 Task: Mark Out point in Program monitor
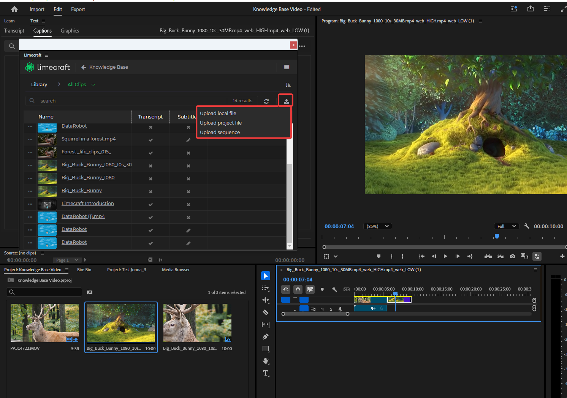click(x=402, y=256)
